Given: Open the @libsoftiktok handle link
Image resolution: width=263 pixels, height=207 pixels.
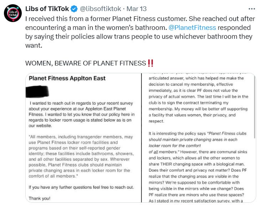Looking at the screenshot, I should [x=100, y=9].
